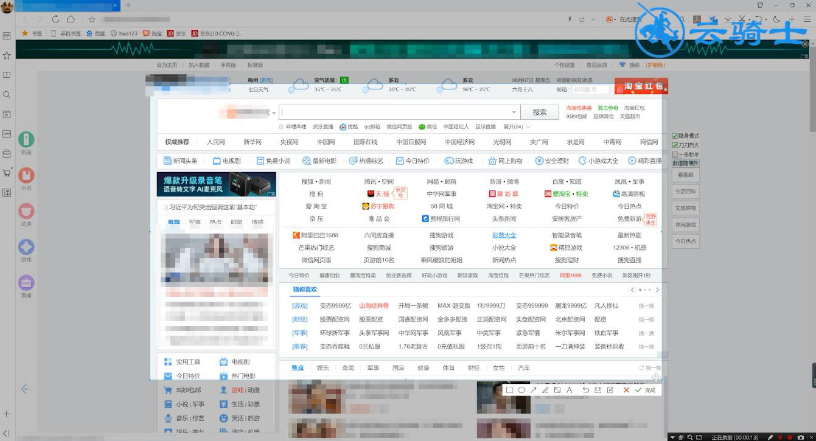Viewport: 816px width, 441px height.
Task: Switch to the 国际 news tab
Action: point(398,368)
